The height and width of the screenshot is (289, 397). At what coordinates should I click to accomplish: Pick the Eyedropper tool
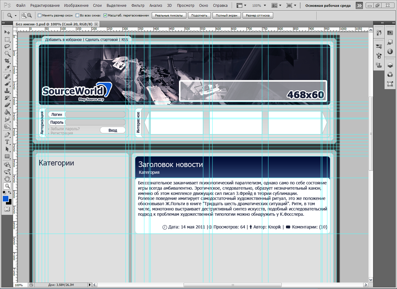click(x=7, y=68)
